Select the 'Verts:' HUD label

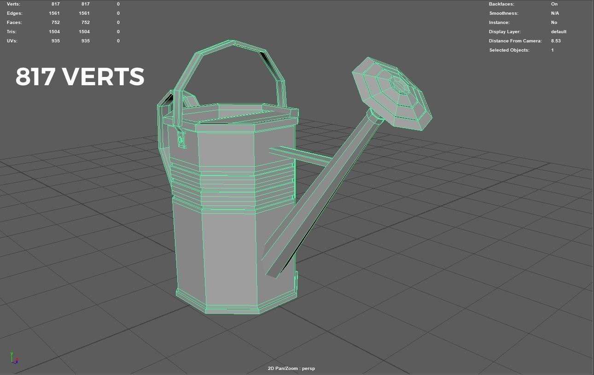[x=13, y=4]
